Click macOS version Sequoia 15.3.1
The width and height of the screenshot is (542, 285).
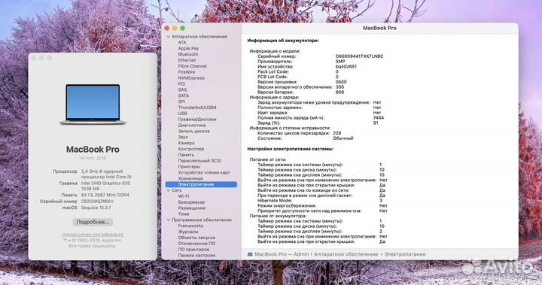[x=96, y=208]
